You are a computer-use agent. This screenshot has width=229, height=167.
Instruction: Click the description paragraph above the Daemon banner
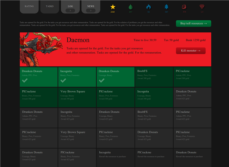[x=95, y=24]
